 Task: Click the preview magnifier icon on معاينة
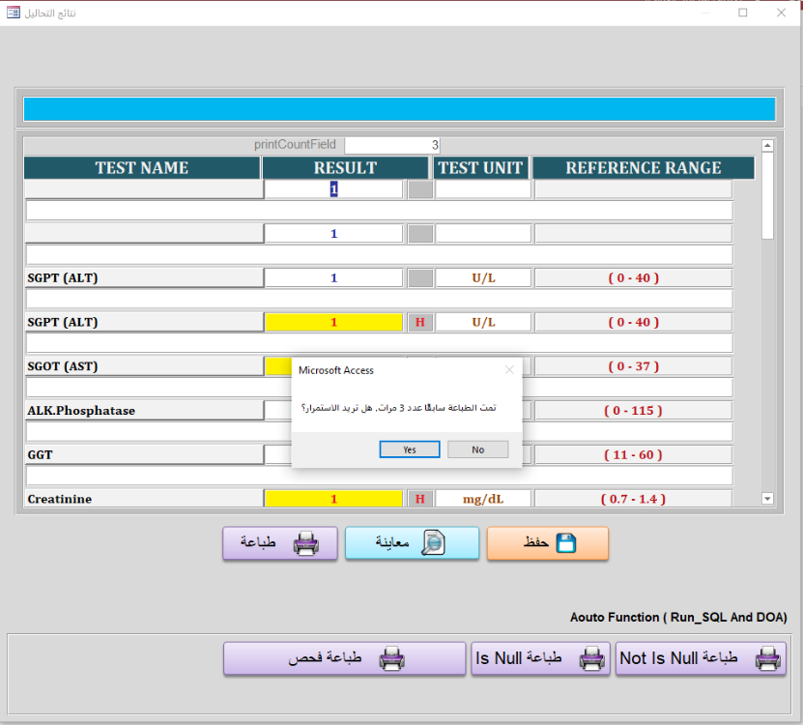point(433,543)
